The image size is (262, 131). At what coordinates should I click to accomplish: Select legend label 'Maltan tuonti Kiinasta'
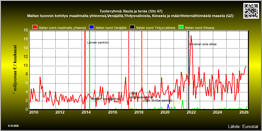[x=199, y=28]
